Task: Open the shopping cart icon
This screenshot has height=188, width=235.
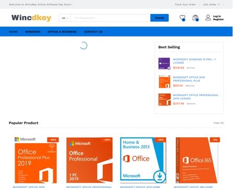Action: pyautogui.click(x=195, y=18)
